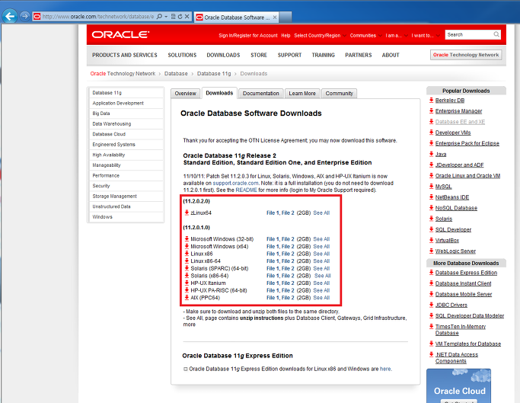Click Sign In/Register for Account link
Image resolution: width=520 pixels, height=403 pixels.
coord(248,36)
